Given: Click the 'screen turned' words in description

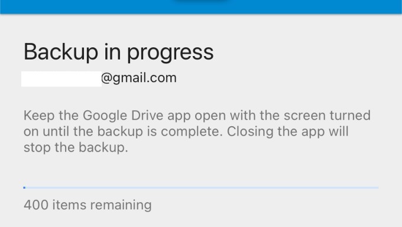Looking at the screenshot, I should pyautogui.click(x=327, y=116).
